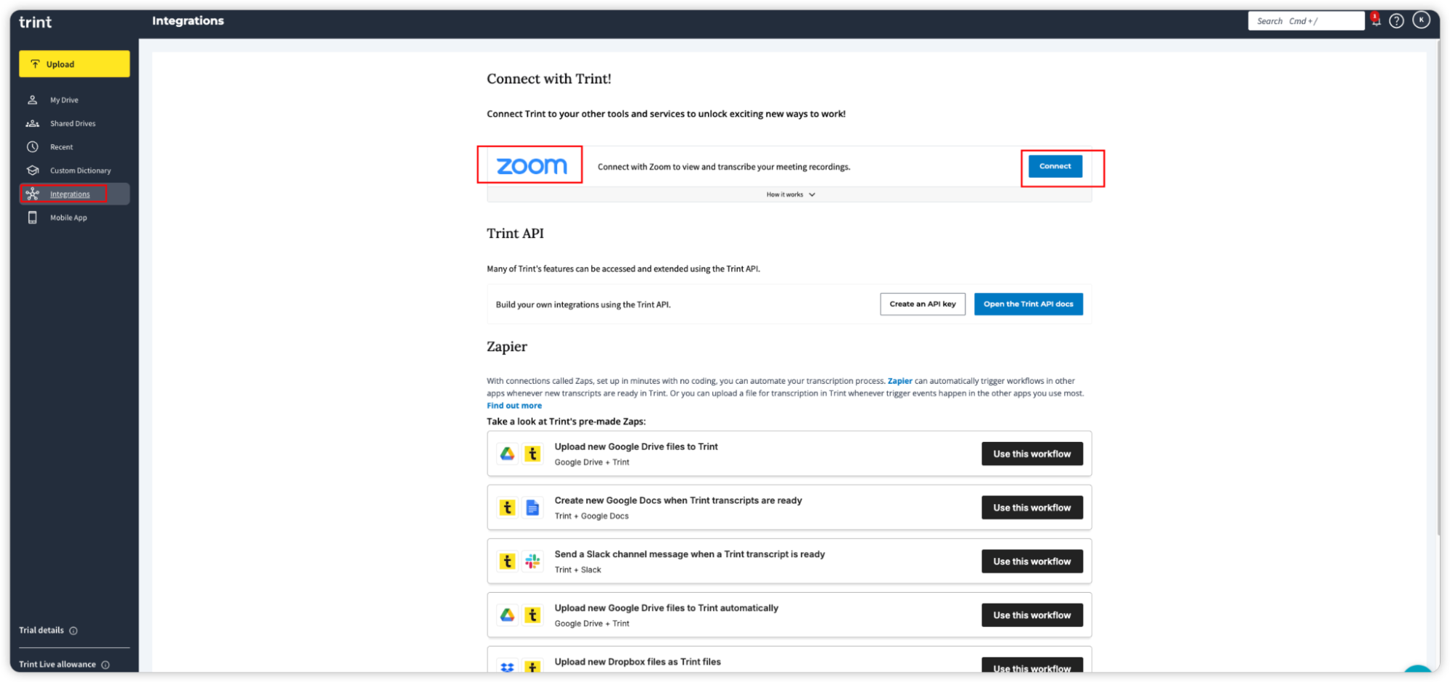The height and width of the screenshot is (682, 1450).
Task: Open the user avatar menu K
Action: pos(1421,20)
